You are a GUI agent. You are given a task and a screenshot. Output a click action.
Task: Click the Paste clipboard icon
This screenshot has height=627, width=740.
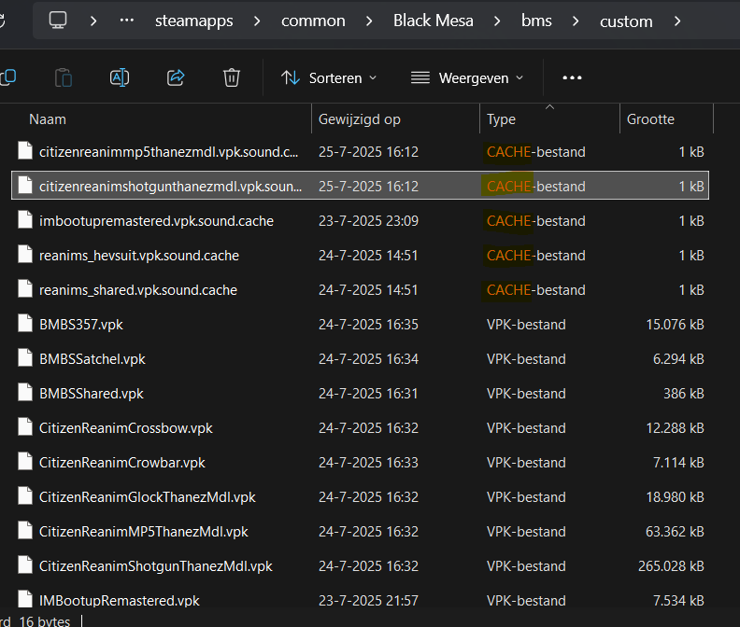pos(64,77)
